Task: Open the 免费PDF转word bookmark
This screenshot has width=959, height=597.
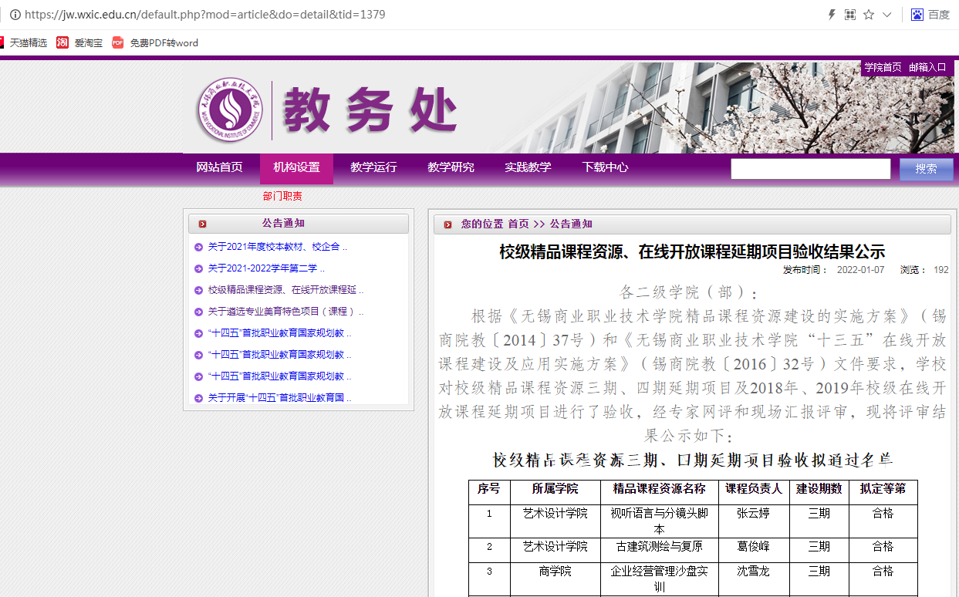Action: coord(155,43)
